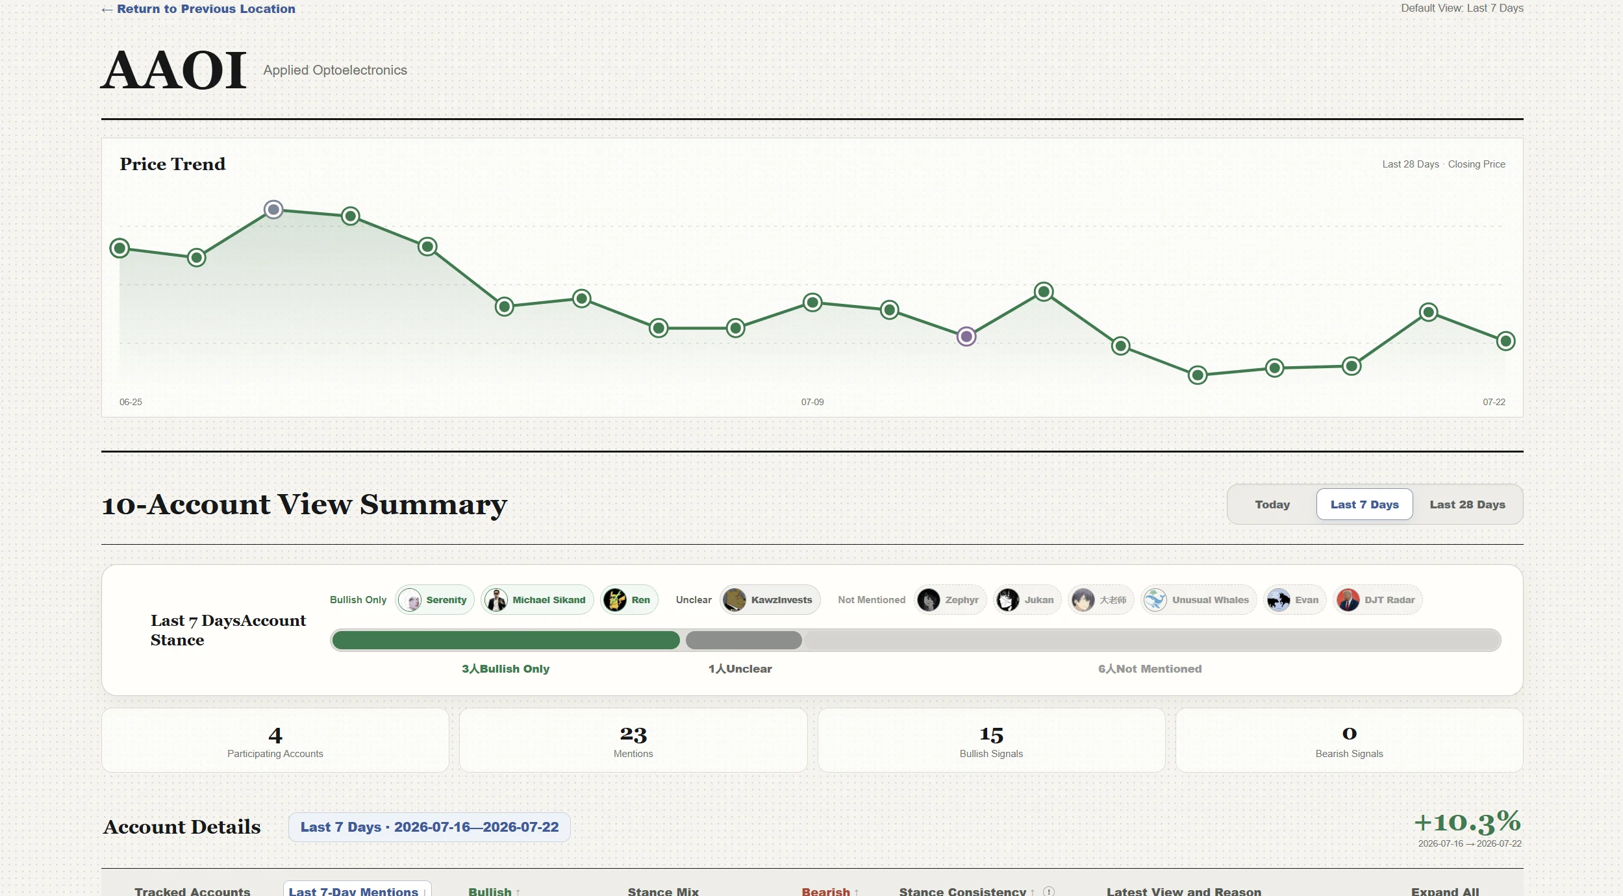Select the Last 7 Days tab
Screen dimensions: 1623x896
(1364, 504)
